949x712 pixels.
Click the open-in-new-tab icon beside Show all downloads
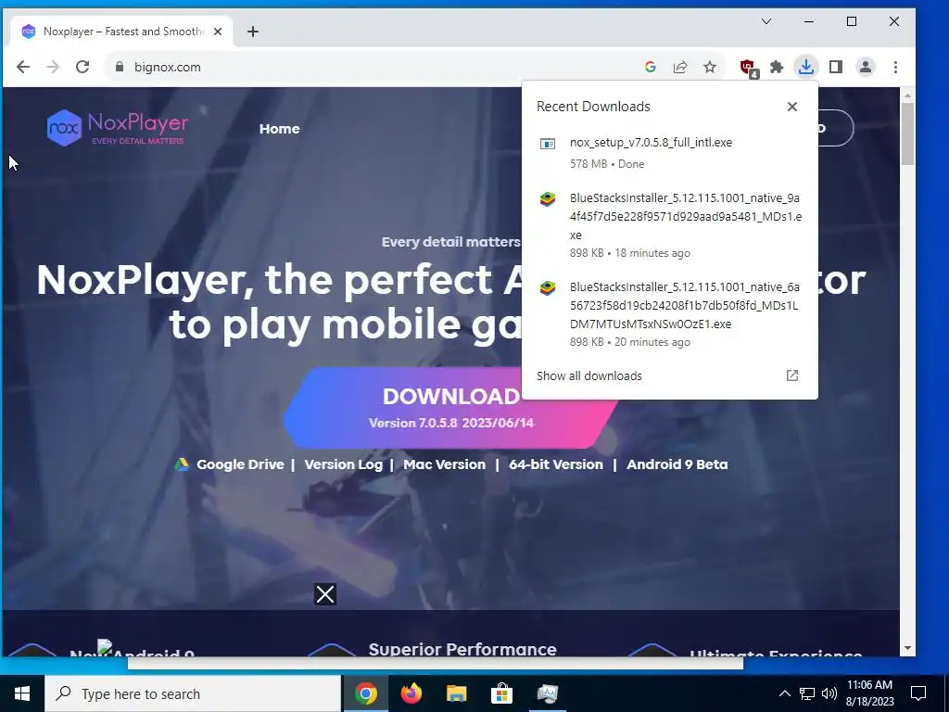[792, 375]
